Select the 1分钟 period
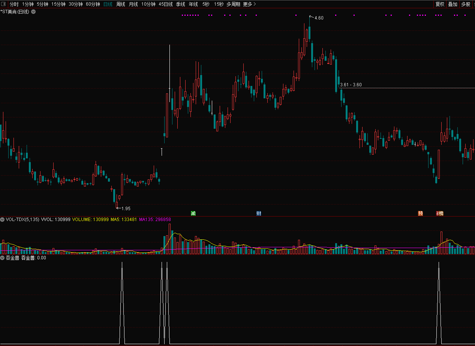This screenshot has height=346, width=475. coord(28,4)
